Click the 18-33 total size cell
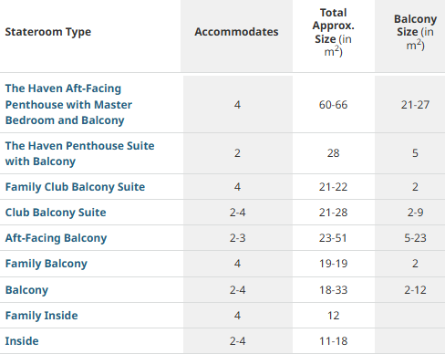The image size is (445, 354). click(333, 290)
